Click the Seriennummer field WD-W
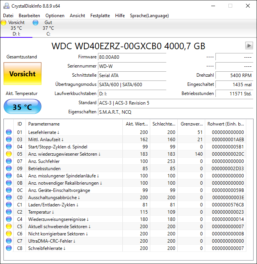Image resolution: width=257 pixels, height=264 pixels. pos(132,66)
